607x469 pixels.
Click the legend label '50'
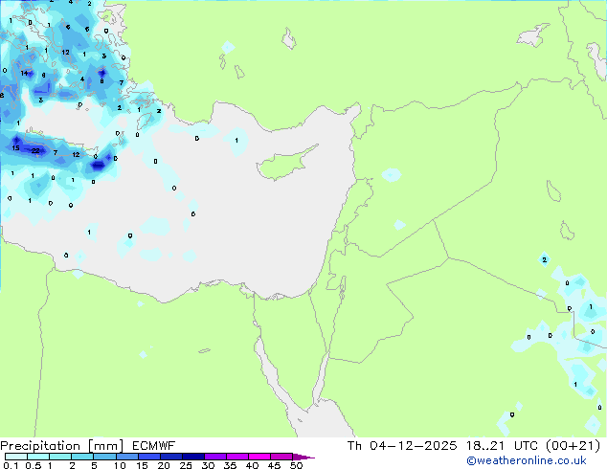[296, 465]
